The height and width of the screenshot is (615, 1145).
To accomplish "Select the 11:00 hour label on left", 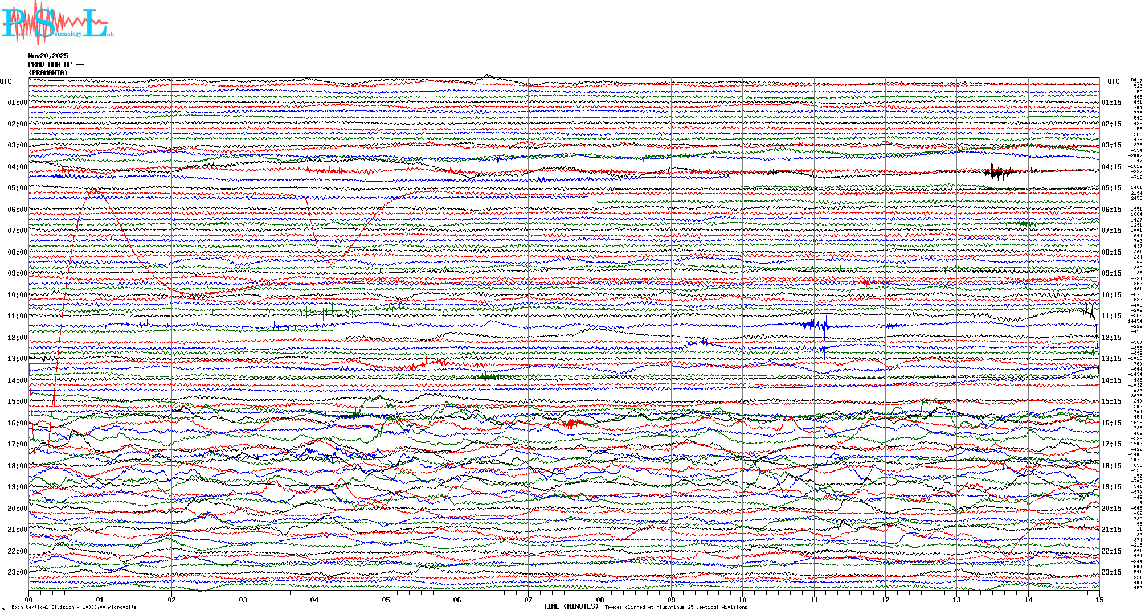I will (17, 316).
